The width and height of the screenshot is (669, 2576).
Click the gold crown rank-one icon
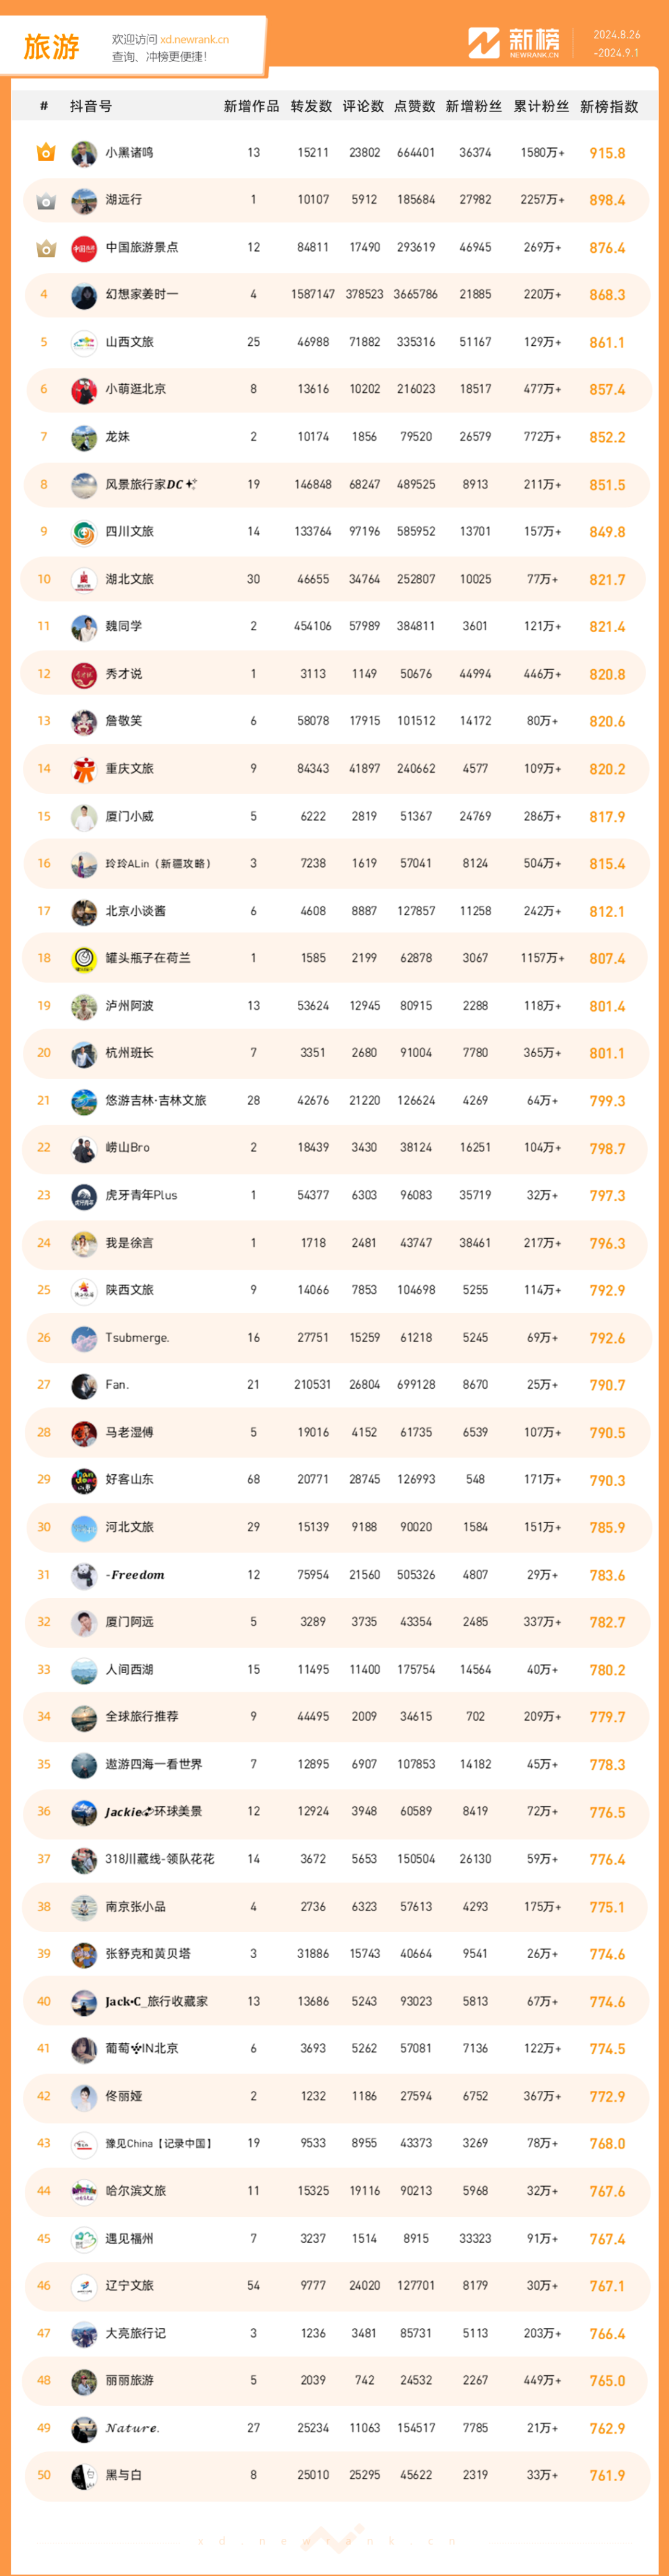click(45, 152)
